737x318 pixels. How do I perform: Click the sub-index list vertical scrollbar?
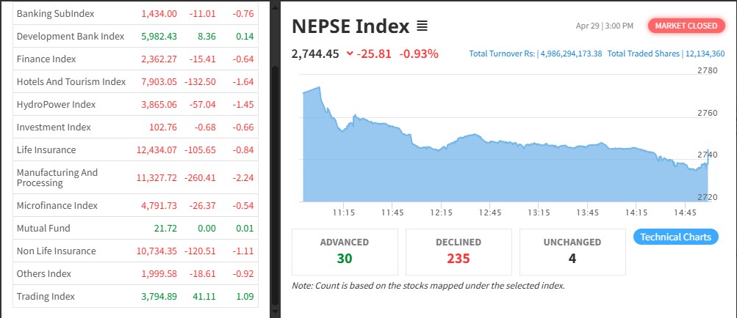276,183
